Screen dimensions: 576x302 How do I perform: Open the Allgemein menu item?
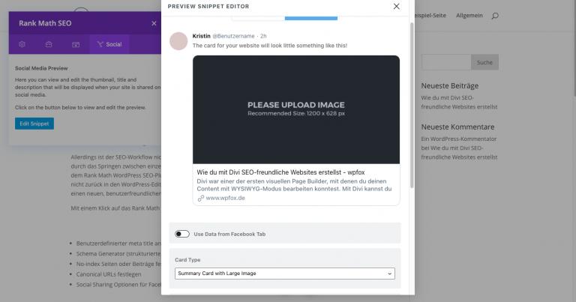(x=469, y=15)
